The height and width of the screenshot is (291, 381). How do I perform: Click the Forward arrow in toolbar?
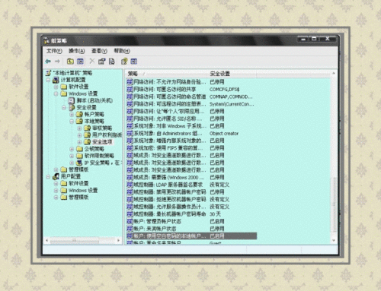pos(57,62)
